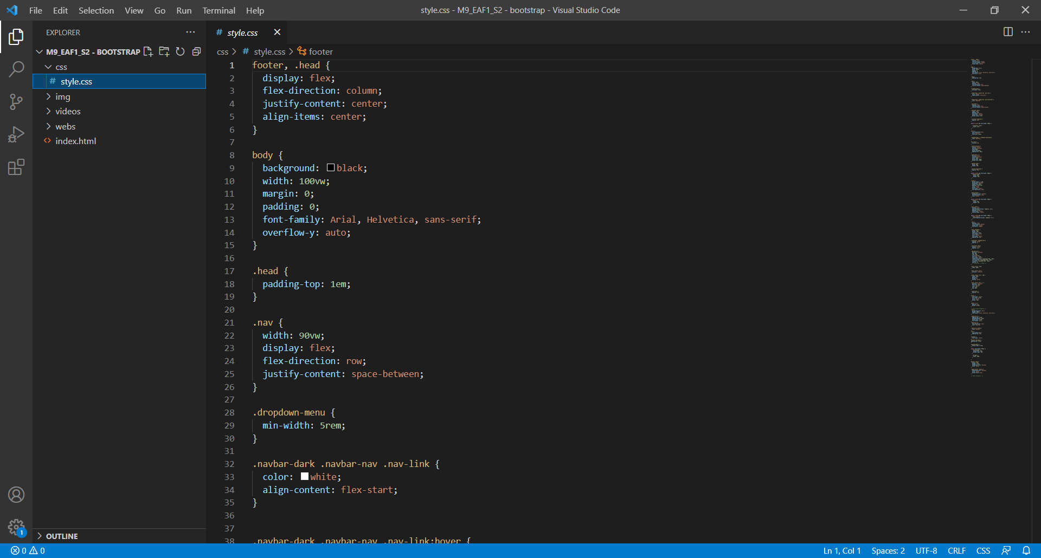Click the black color swatch on line 9

click(x=331, y=168)
